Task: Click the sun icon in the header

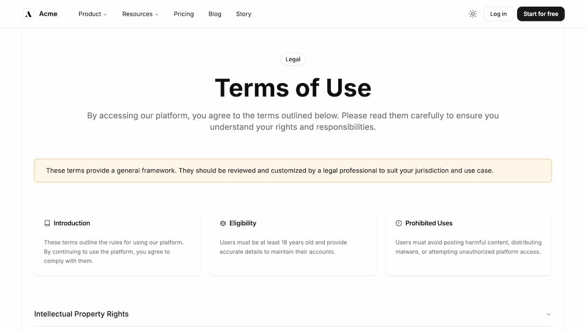Action: click(472, 13)
